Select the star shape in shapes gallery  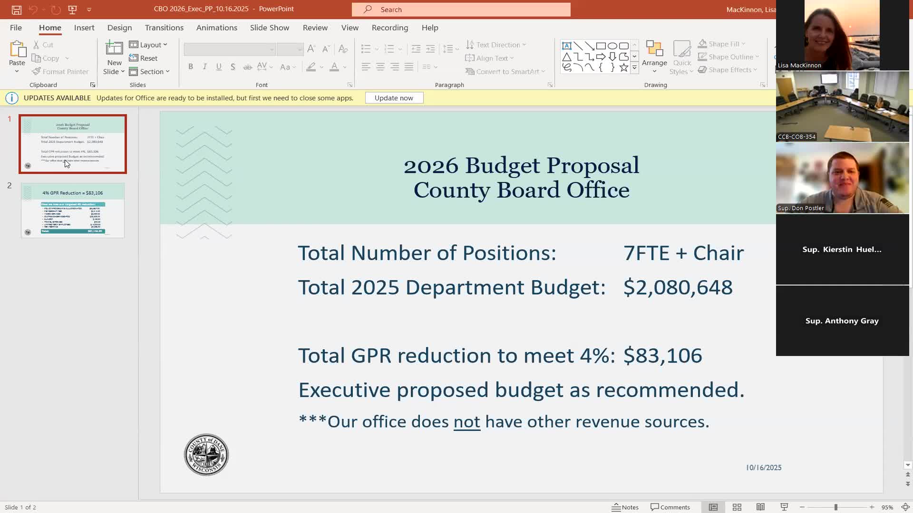pyautogui.click(x=623, y=68)
